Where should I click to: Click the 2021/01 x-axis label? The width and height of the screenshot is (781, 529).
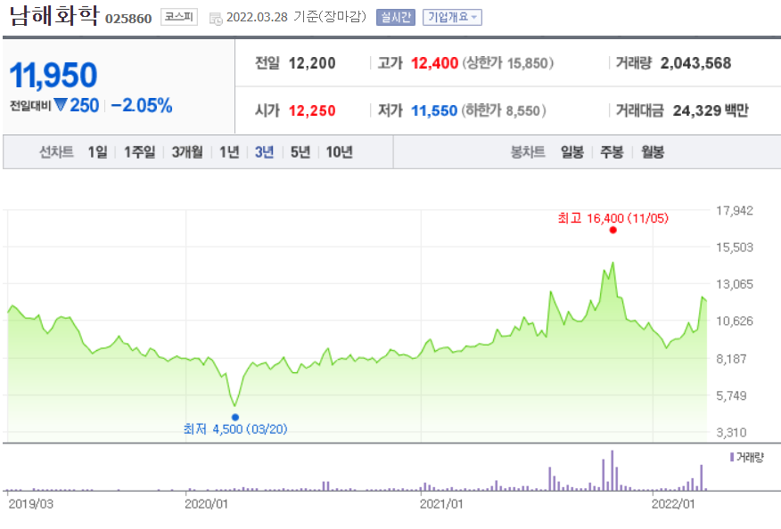tap(441, 504)
